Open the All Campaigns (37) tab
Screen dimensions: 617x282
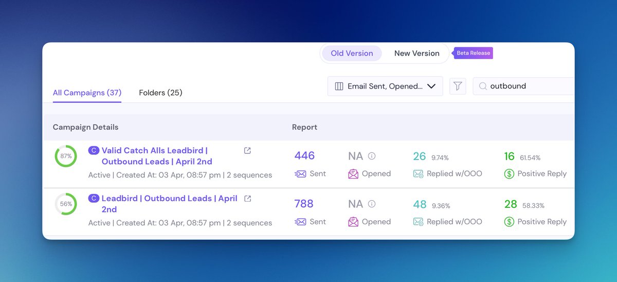point(87,93)
